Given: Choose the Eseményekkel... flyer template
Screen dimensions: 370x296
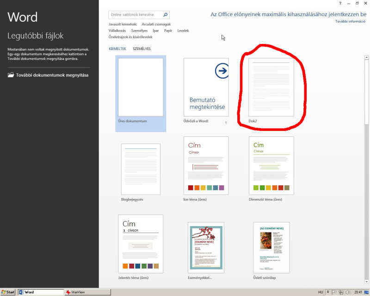Looking at the screenshot, I should coord(206,251).
